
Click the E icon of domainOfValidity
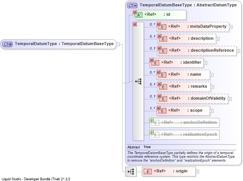pos(163,99)
